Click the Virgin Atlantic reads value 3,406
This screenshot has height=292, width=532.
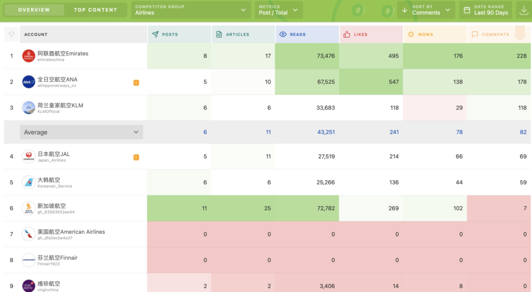tap(327, 286)
